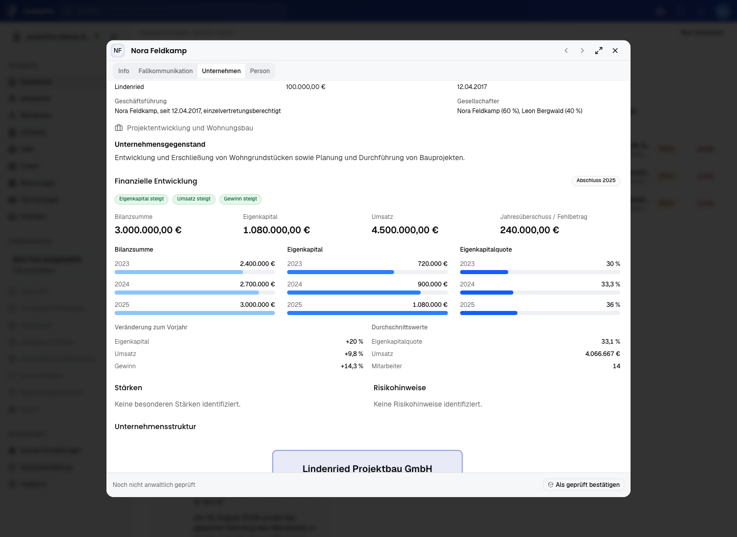Click the 'Projektentwicklung und Wohnungsbau' industry label
This screenshot has width=737, height=537.
[190, 128]
